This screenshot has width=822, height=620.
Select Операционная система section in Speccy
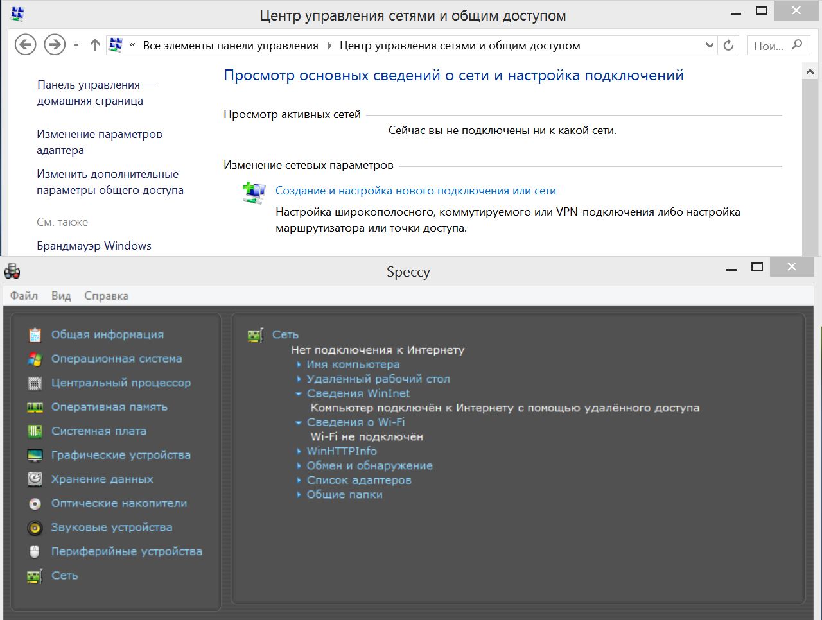click(116, 359)
